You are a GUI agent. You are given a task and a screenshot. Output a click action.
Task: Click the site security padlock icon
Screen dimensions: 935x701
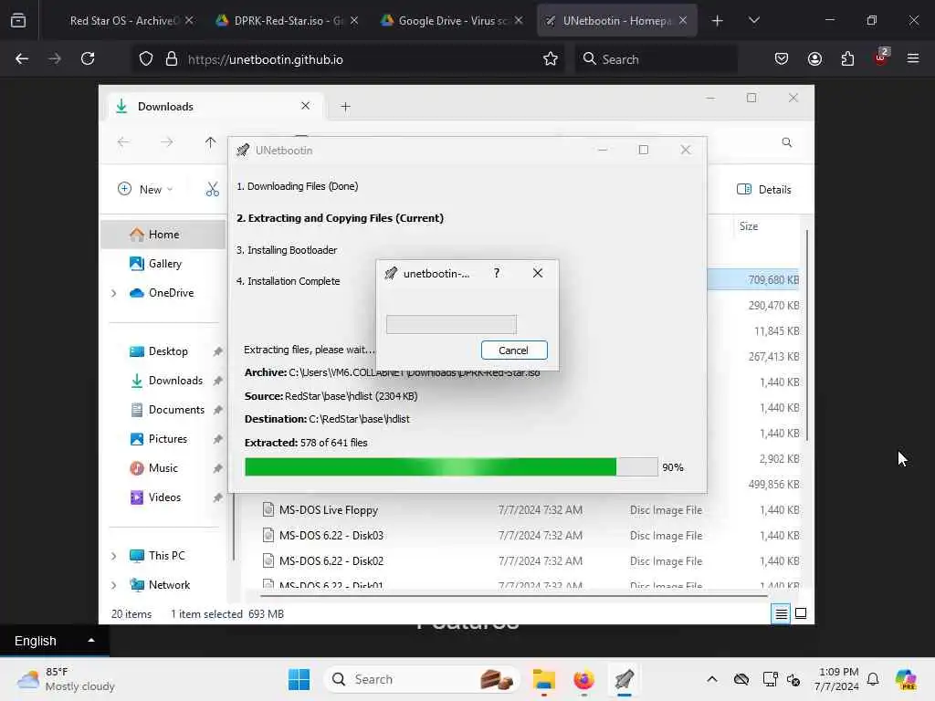pyautogui.click(x=172, y=59)
